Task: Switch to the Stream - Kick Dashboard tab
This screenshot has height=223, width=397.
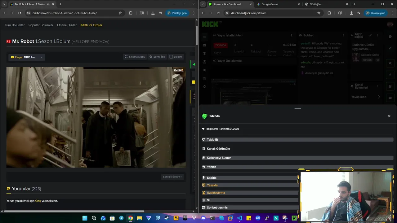Action: tap(227, 4)
